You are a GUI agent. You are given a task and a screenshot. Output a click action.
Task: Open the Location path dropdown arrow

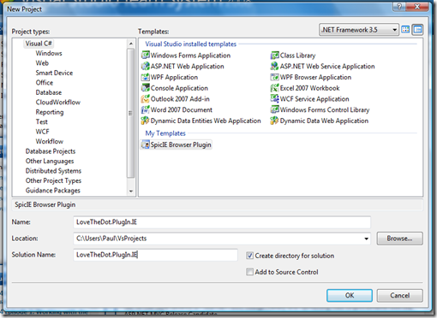click(366, 238)
